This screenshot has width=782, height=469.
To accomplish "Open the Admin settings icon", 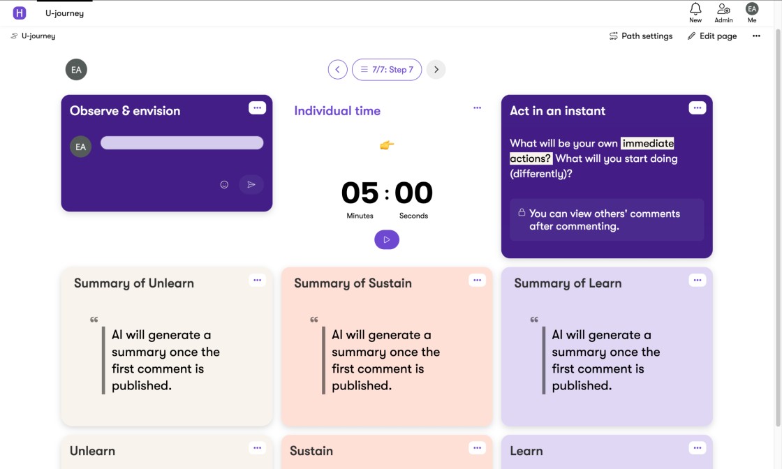I will coord(723,10).
